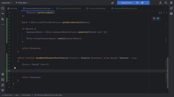Open the P33_Start branch dropdown
This screenshot has height=97, width=174.
pyautogui.click(x=22, y=3)
